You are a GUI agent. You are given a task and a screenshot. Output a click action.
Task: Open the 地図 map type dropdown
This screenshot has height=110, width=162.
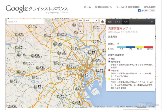point(91,21)
